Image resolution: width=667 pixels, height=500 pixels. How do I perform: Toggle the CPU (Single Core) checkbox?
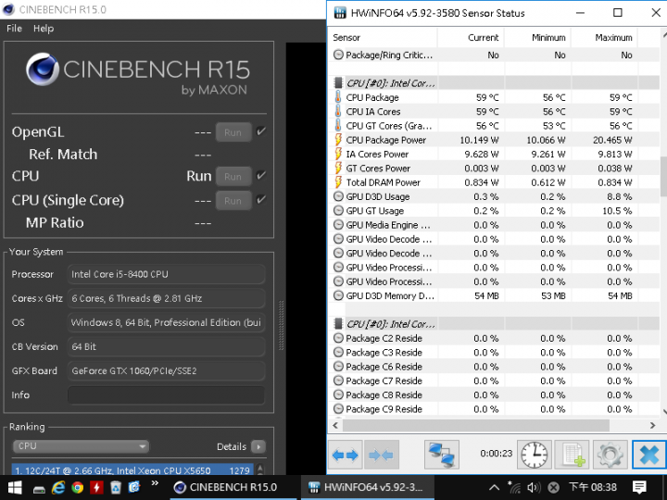coord(261,199)
